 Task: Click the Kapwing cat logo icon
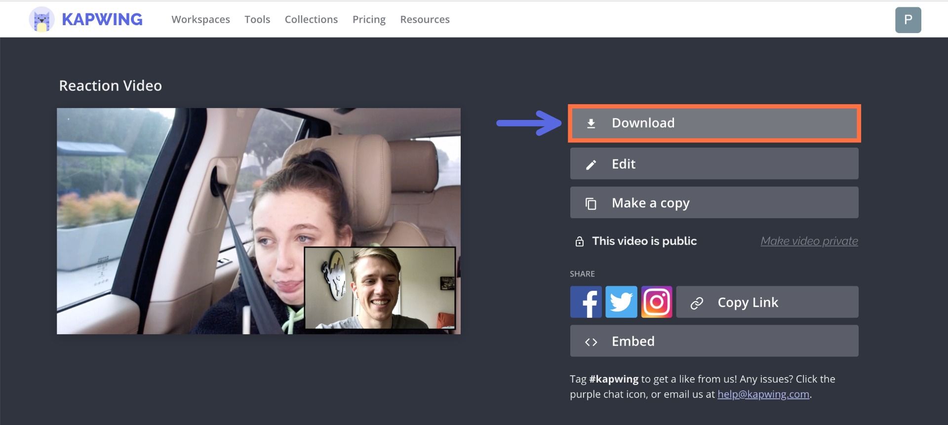[41, 20]
